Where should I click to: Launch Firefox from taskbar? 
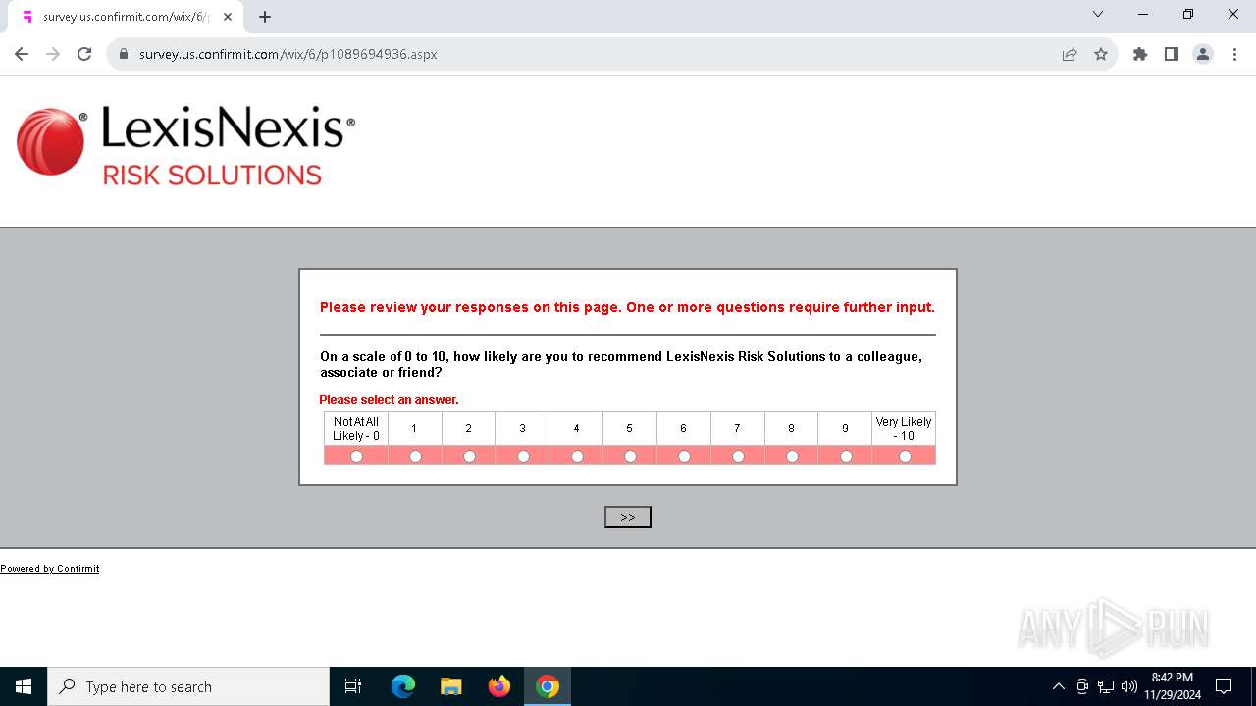(499, 686)
